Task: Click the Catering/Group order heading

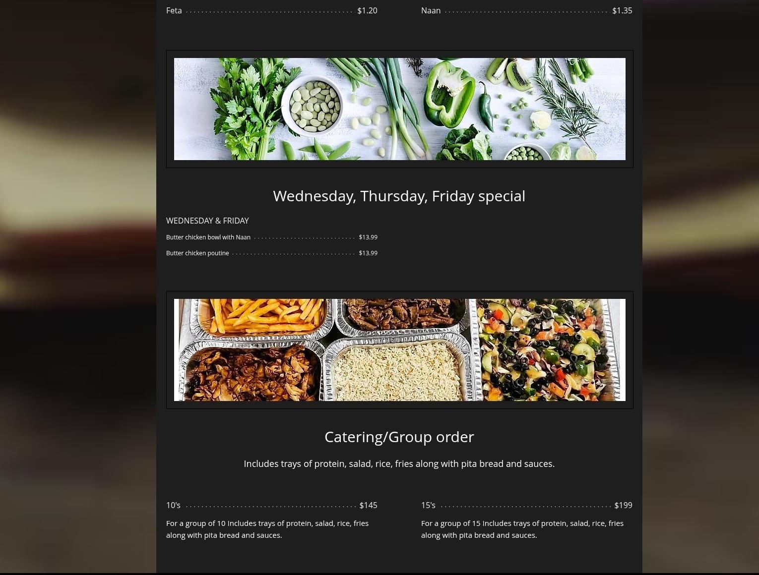Action: [399, 437]
